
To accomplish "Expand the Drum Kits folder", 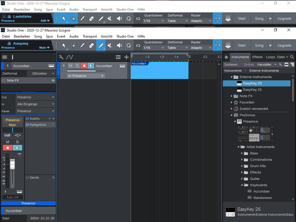I will pyautogui.click(x=242, y=166).
